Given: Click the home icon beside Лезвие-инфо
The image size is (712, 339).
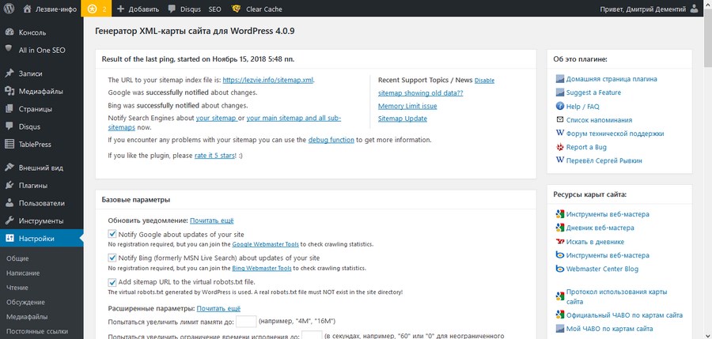Looking at the screenshot, I should click(x=27, y=9).
